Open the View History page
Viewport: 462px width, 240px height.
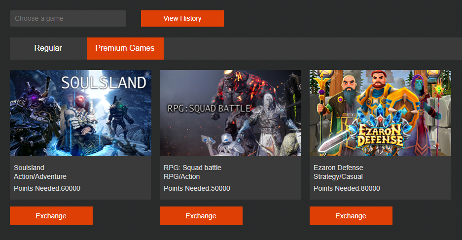(182, 19)
